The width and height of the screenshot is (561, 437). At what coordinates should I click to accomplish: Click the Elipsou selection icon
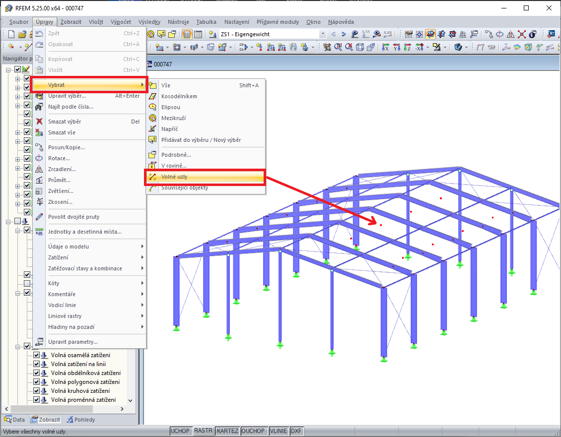click(153, 107)
